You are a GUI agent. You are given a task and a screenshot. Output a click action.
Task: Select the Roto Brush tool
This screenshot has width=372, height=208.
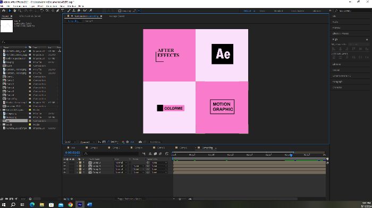84,11
